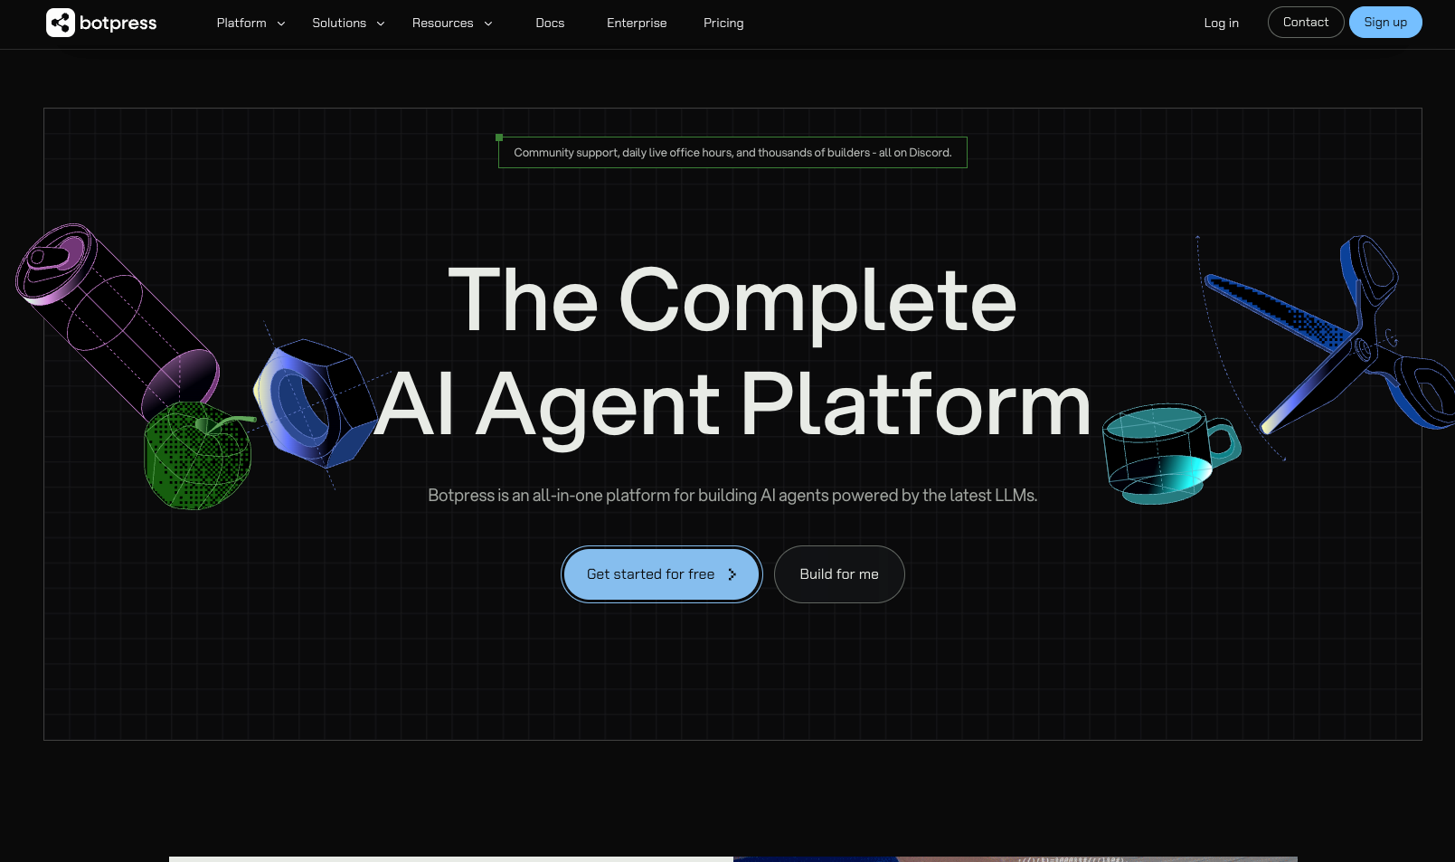Open the Platform menu
Image resolution: width=1455 pixels, height=862 pixels.
[241, 23]
